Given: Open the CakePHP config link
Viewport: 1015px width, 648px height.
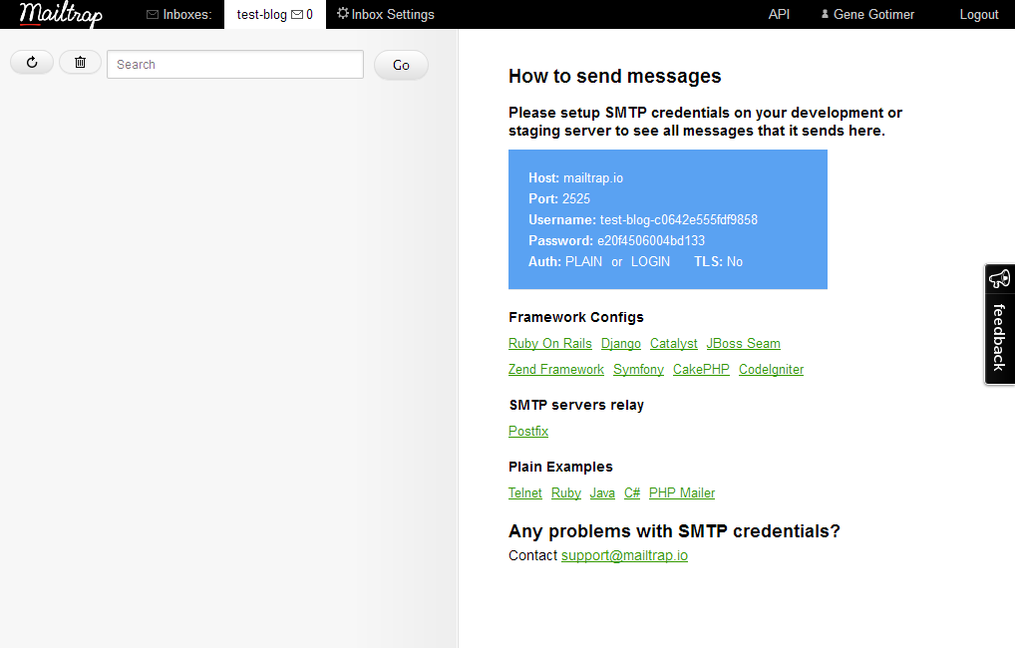Looking at the screenshot, I should (x=701, y=369).
